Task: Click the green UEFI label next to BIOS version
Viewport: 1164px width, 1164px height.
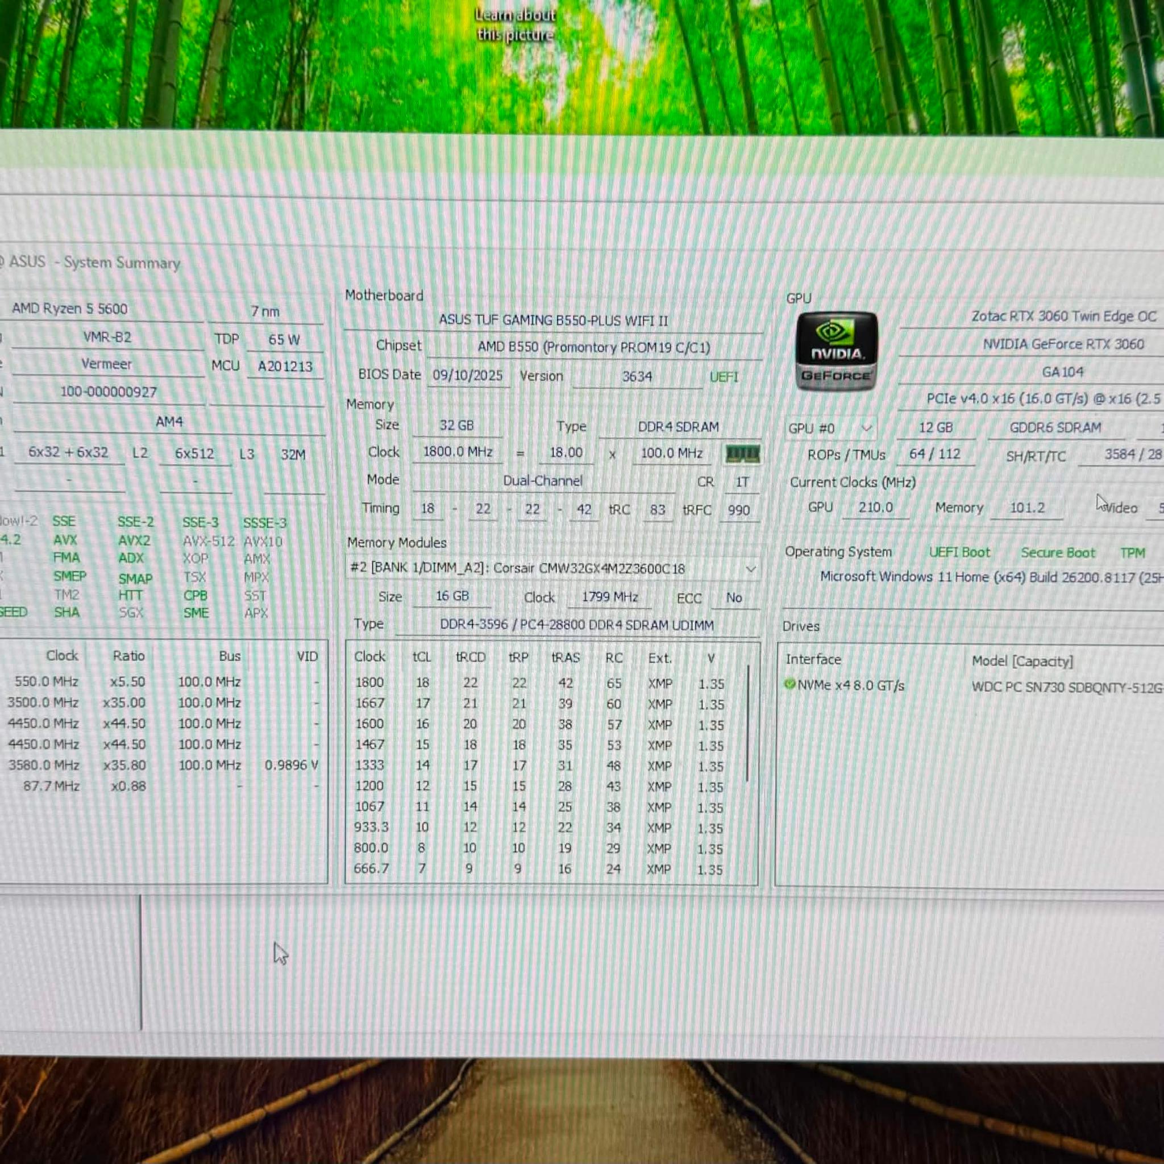Action: tap(724, 377)
